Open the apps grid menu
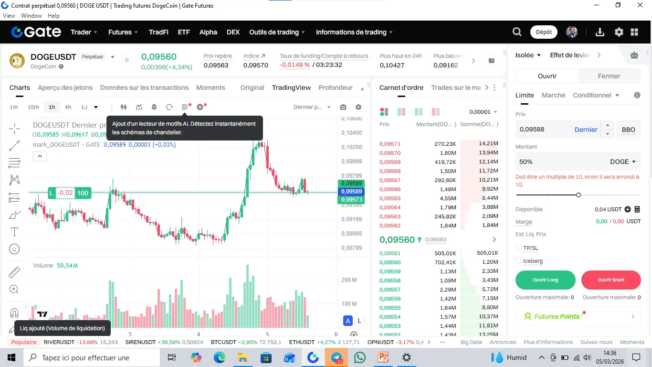 click(634, 32)
